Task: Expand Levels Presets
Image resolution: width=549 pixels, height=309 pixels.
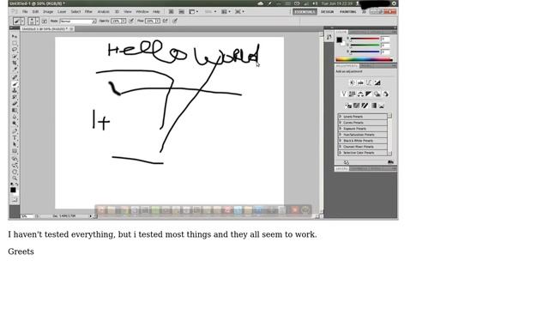Action: [363, 117]
